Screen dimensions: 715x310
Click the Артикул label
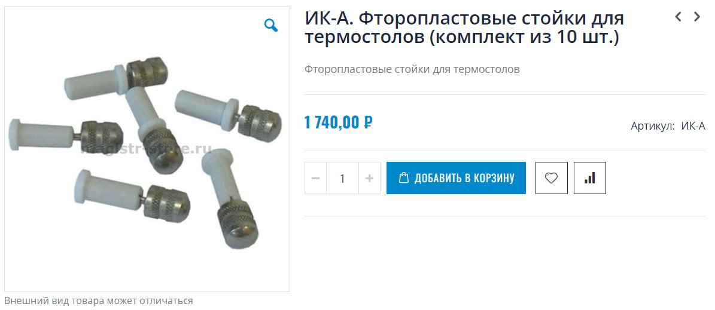[653, 126]
